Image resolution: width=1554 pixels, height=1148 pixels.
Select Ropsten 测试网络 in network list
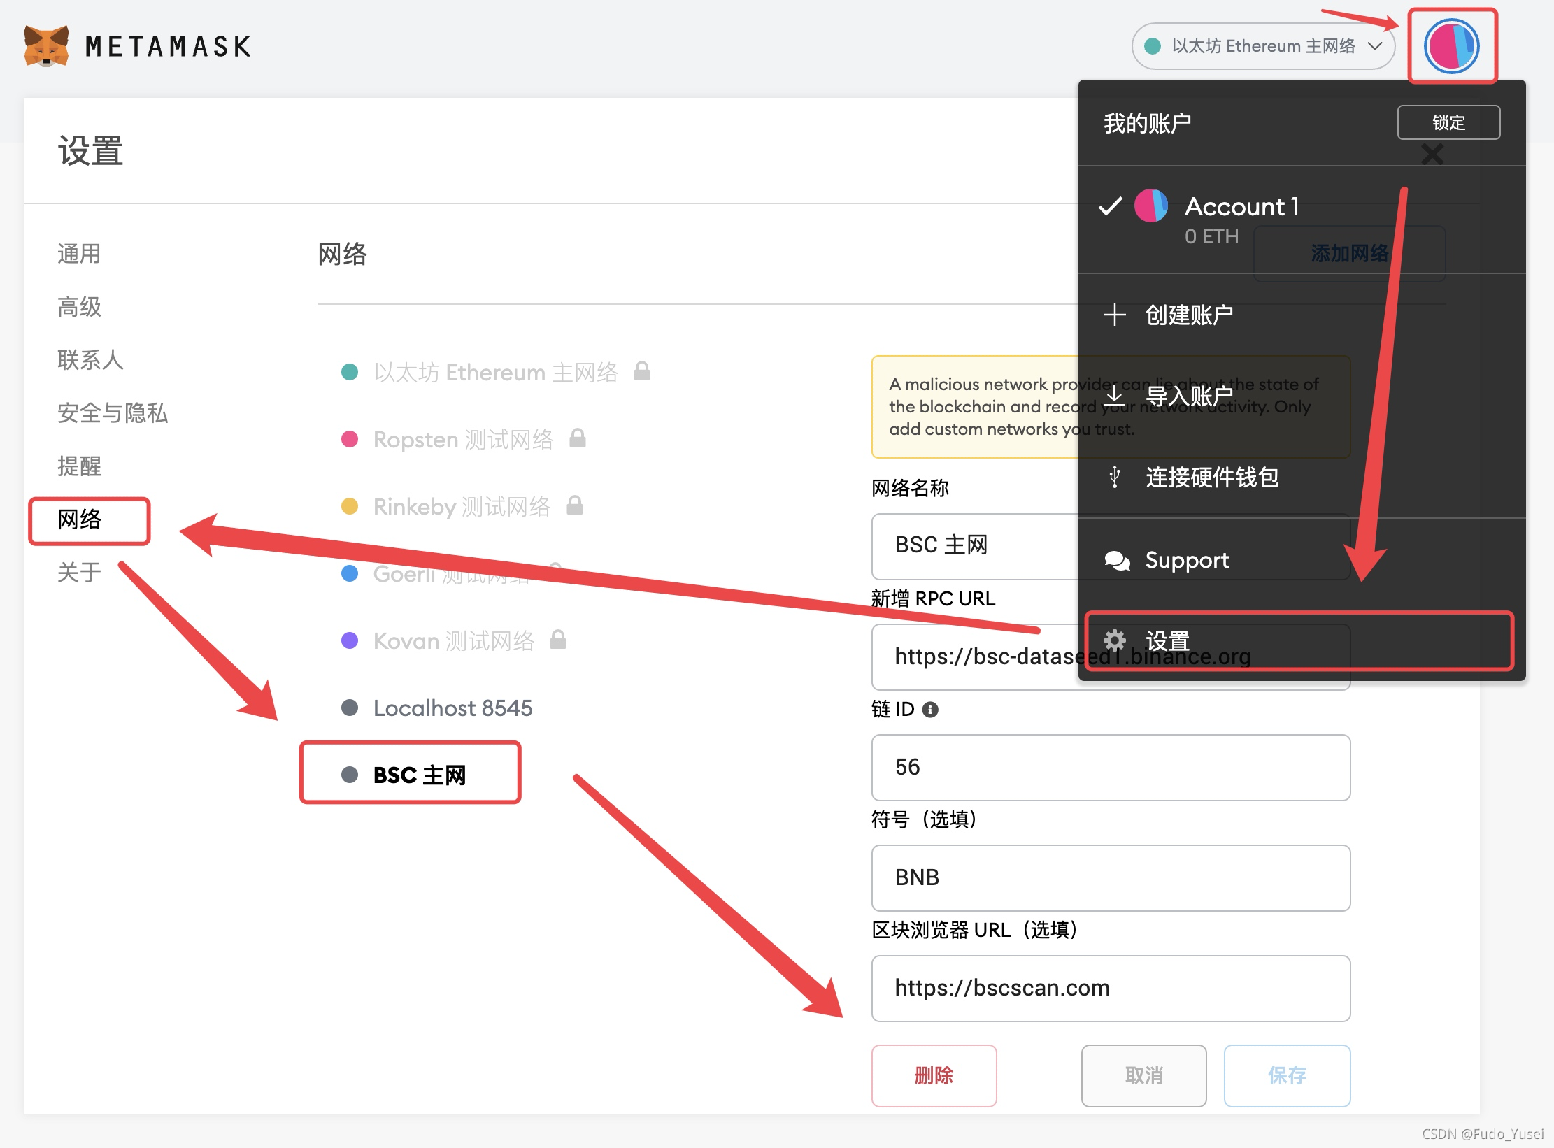[463, 439]
